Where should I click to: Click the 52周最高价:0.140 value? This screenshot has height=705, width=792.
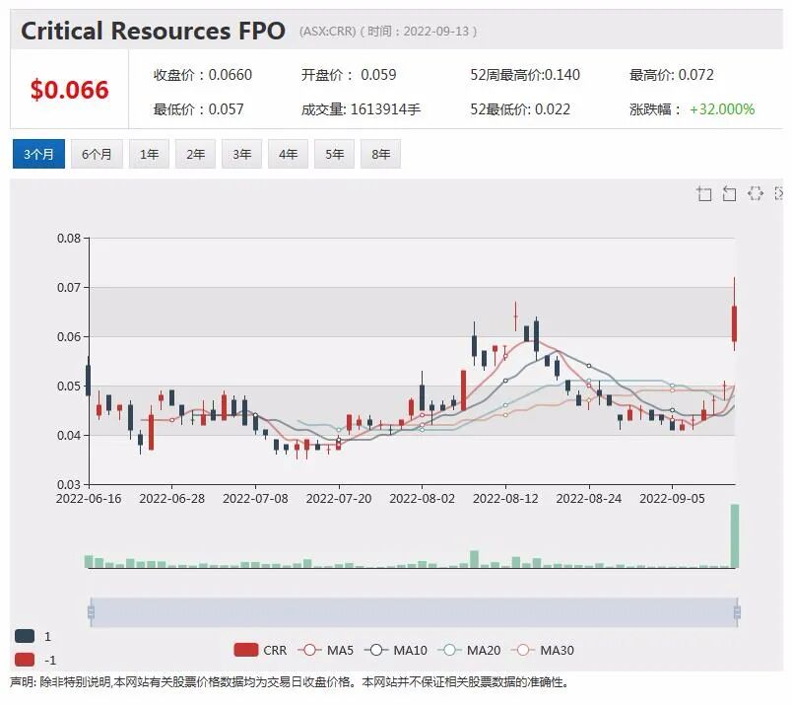pos(525,75)
